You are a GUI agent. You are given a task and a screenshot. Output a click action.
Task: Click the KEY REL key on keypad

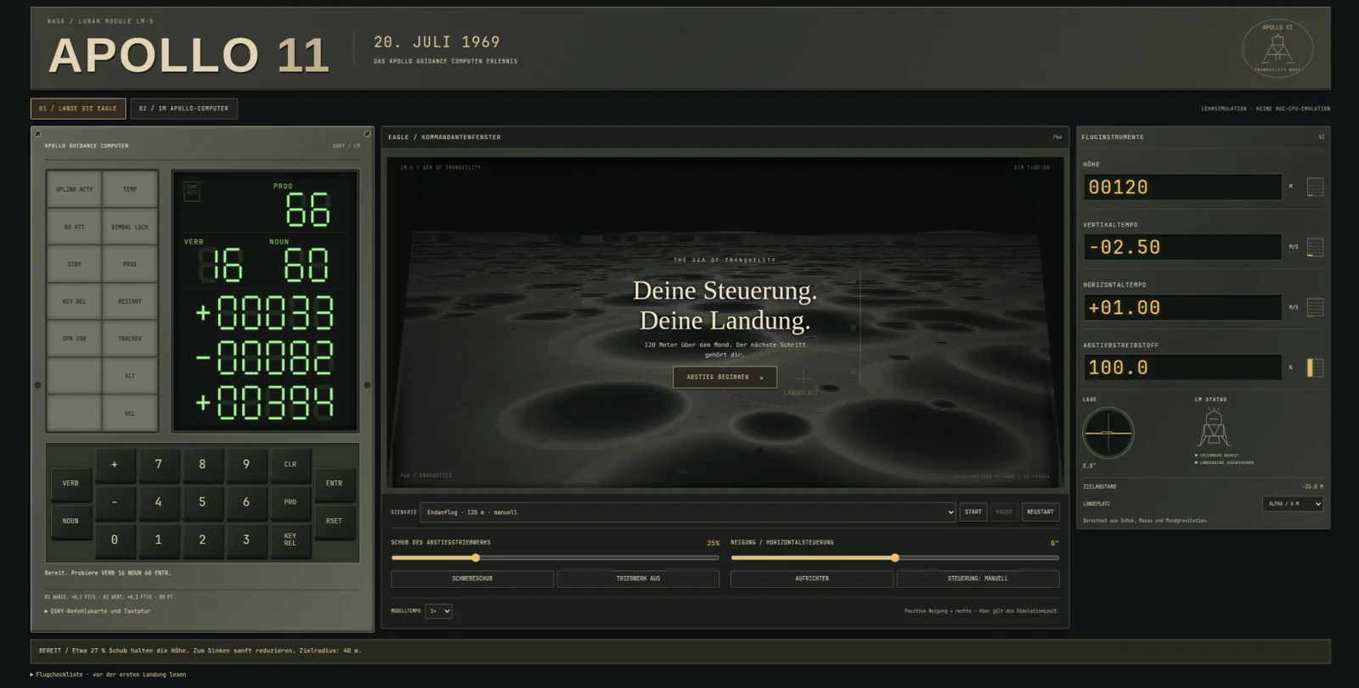pos(290,540)
